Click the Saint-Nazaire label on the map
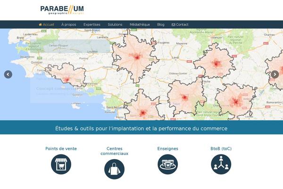Viewport: 283px width, 189px height. 115,107
